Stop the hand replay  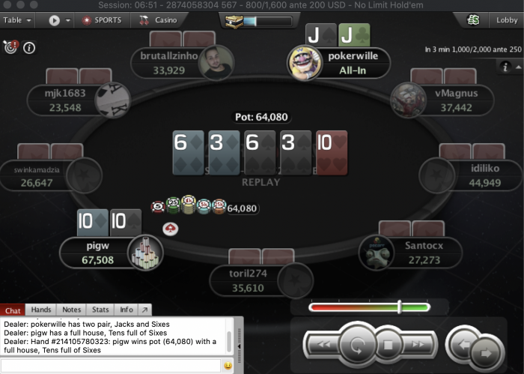tap(388, 345)
